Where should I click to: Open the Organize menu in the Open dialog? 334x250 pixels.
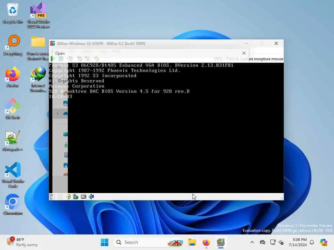coord(62,81)
